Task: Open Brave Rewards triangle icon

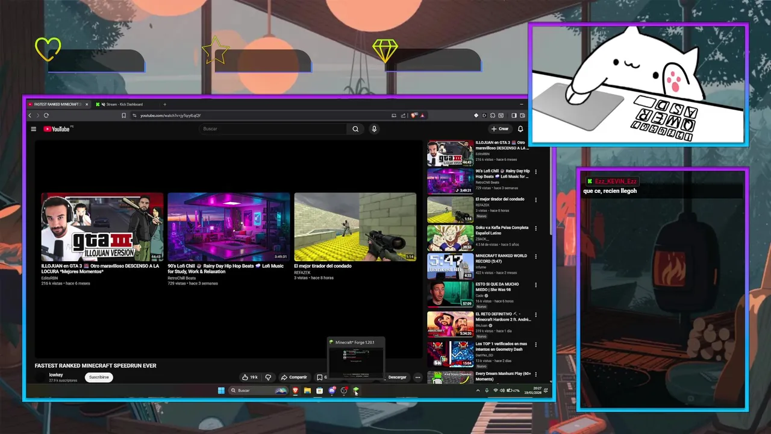Action: click(x=422, y=115)
